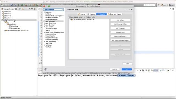Viewport: 176px width, 99px height.
Task: Open the Java Build Path view menu dropdown
Action: [x=132, y=10]
